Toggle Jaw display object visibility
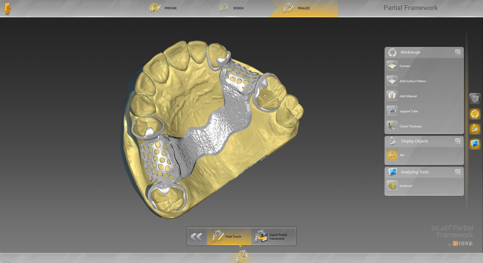 pyautogui.click(x=392, y=155)
